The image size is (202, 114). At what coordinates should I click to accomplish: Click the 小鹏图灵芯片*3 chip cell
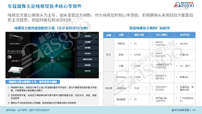coord(162,66)
